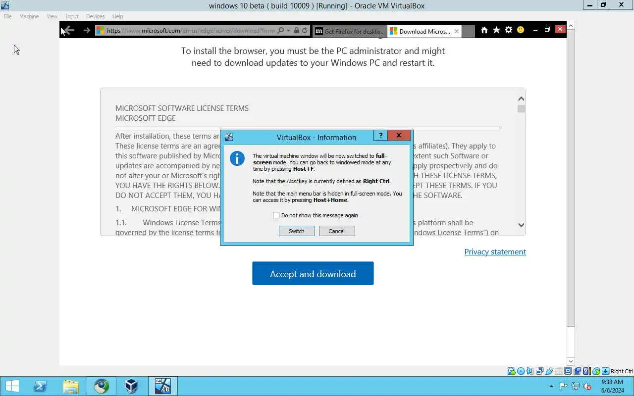The height and width of the screenshot is (396, 634).
Task: Click the recording indicator in VirtualBox status bar
Action: pos(577,371)
